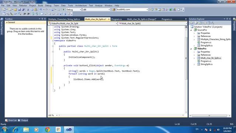Click the New Project toolbar icon
The height and width of the screenshot is (133, 236).
[x=4, y=10]
